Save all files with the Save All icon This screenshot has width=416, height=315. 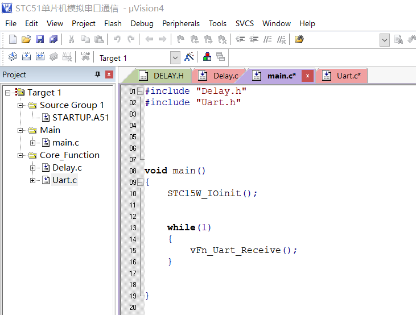pyautogui.click(x=53, y=39)
